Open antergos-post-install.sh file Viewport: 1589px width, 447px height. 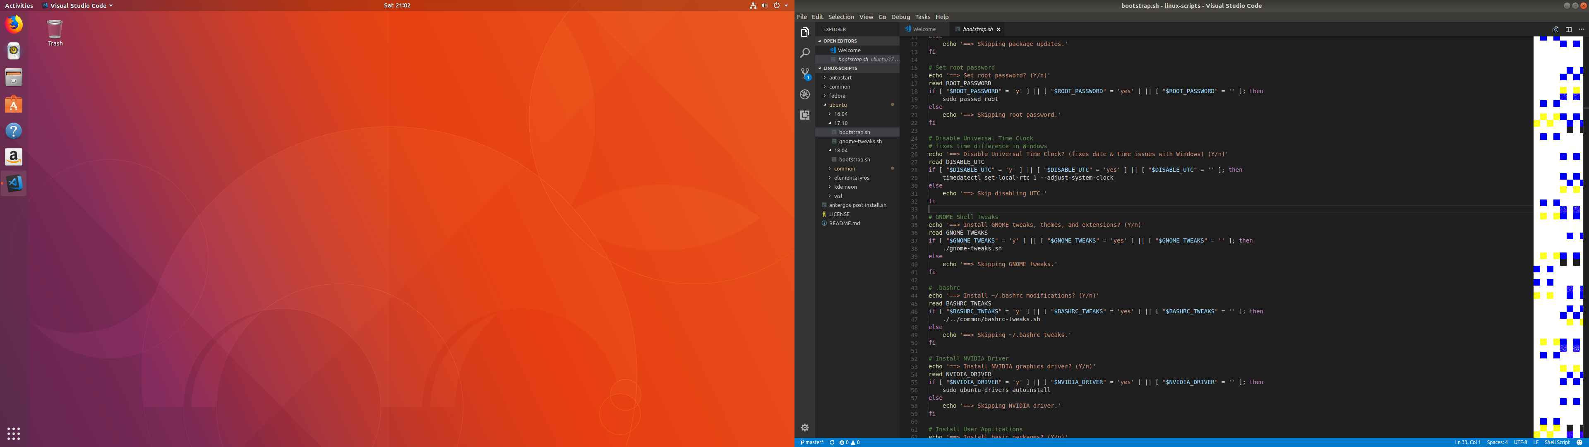pos(857,205)
